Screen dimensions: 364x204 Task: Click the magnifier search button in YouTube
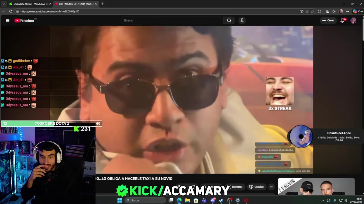(x=229, y=20)
